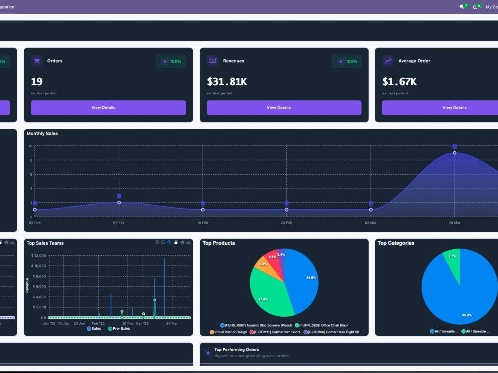The height and width of the screenshot is (373, 498).
Task: Toggle Cabinet with Doors legend item
Action: [x=275, y=332]
